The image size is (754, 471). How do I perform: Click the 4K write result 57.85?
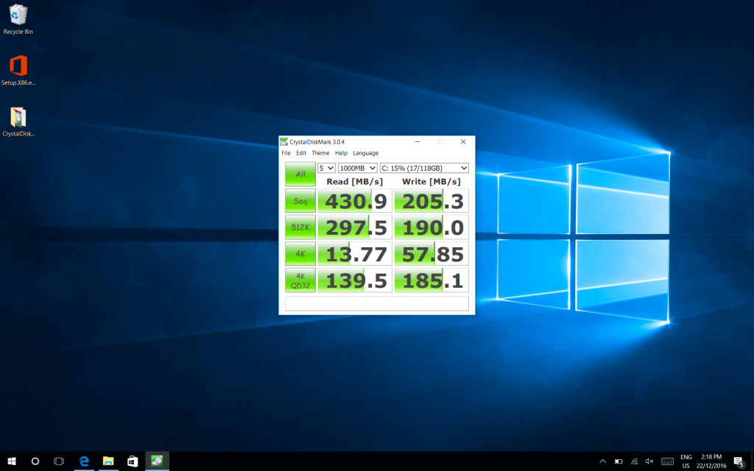[x=431, y=253]
